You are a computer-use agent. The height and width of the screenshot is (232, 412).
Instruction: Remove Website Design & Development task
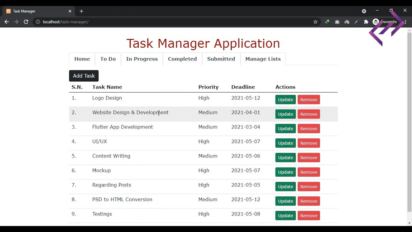coord(309,114)
